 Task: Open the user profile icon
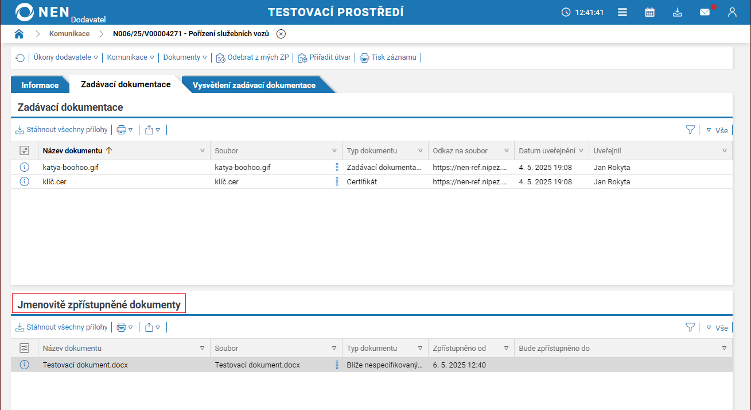point(732,12)
